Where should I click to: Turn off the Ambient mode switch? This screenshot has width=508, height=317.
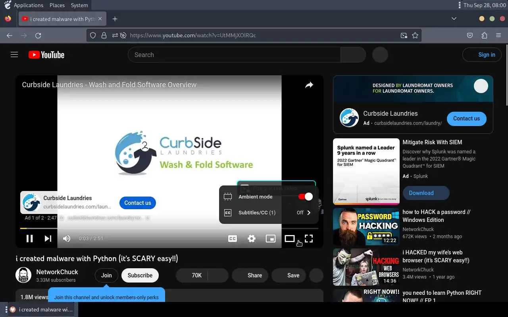[306, 197]
